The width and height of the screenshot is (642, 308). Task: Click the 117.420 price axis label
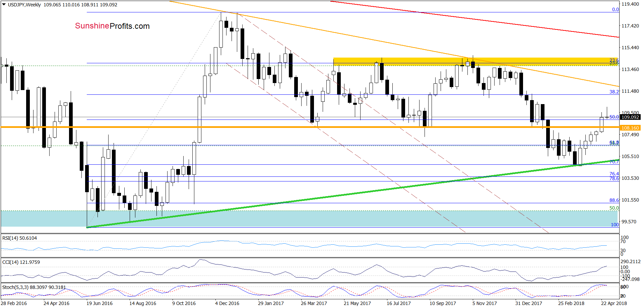(630, 26)
